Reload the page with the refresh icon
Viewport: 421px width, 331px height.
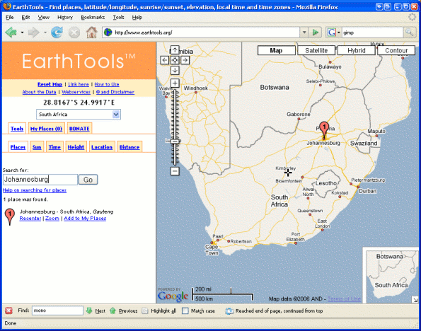click(57, 33)
